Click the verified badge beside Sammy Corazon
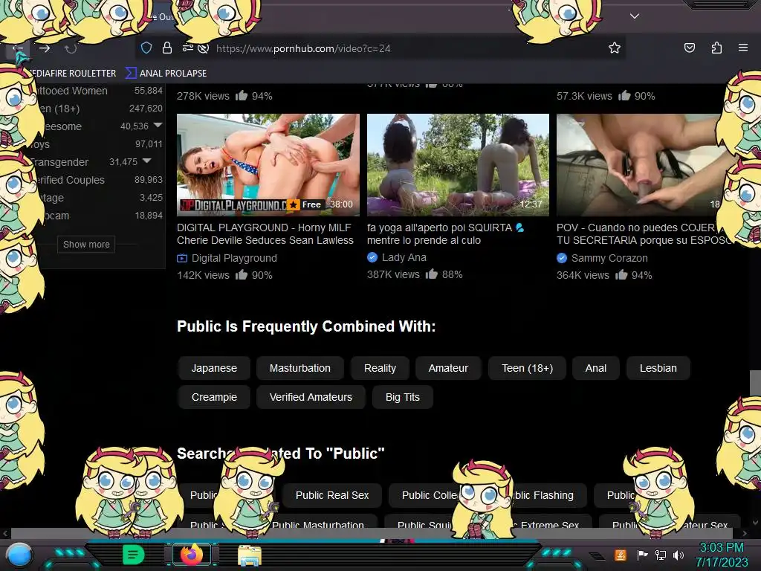The width and height of the screenshot is (761, 571). pos(562,258)
